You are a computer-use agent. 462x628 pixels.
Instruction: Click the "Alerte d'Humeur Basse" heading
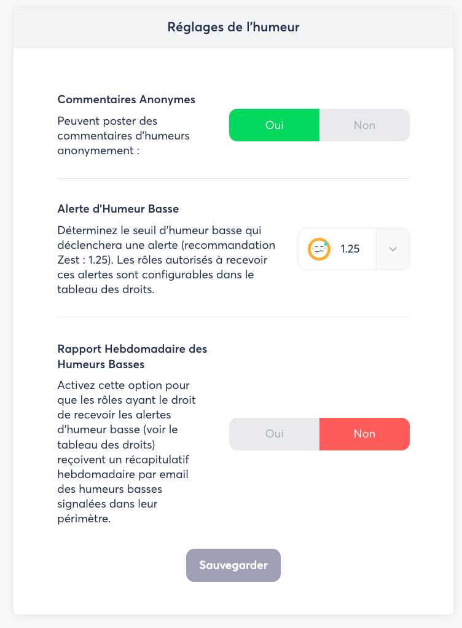point(118,209)
